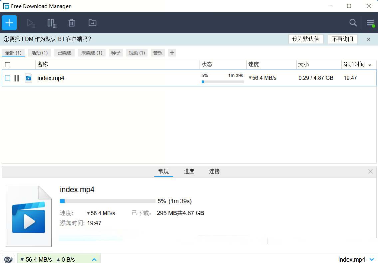Open the 常规 details tab
The width and height of the screenshot is (378, 263).
(164, 171)
